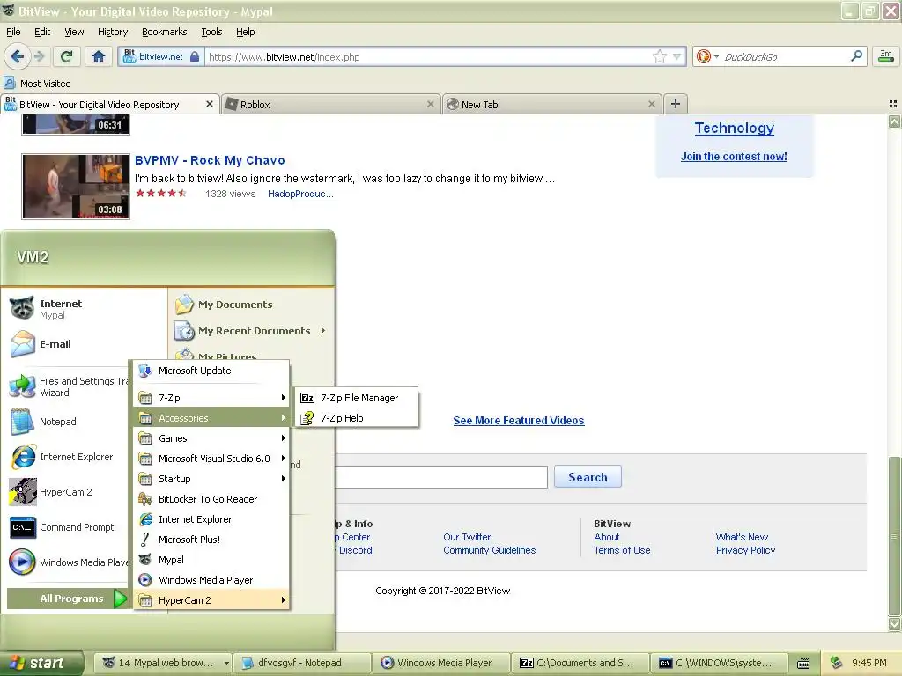Viewport: 902px width, 676px height.
Task: Open C:\WINDOWS\syste... command prompt taskbar item
Action: (719, 663)
